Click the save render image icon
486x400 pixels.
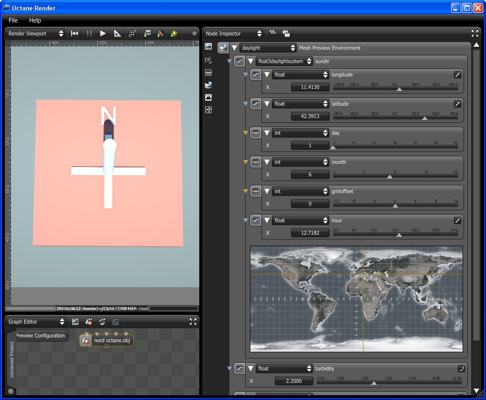(x=147, y=33)
